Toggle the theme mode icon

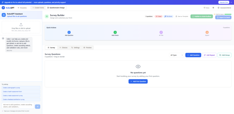213,8
